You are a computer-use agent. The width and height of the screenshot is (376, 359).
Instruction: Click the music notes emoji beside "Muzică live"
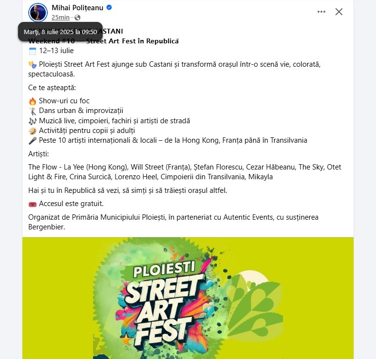[33, 121]
